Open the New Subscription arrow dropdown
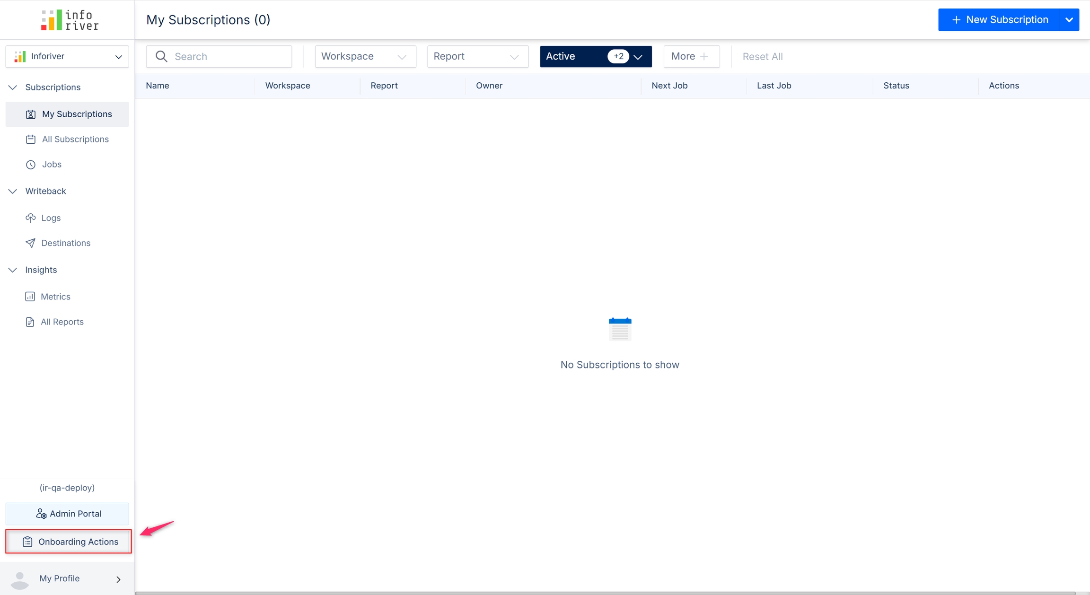The width and height of the screenshot is (1090, 595). tap(1069, 20)
